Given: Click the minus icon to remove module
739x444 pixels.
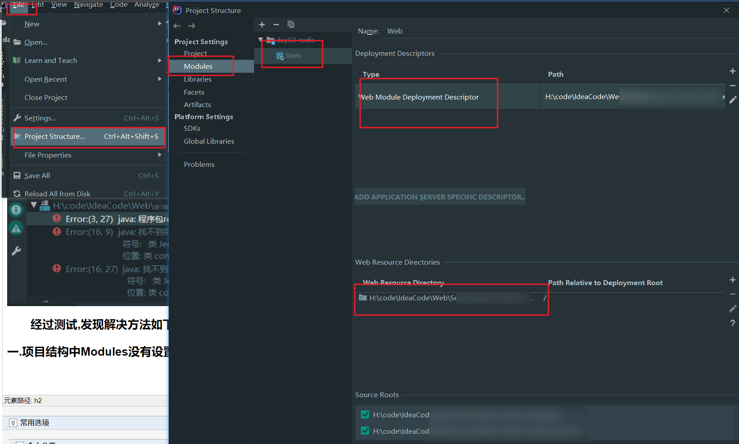Looking at the screenshot, I should (x=276, y=25).
